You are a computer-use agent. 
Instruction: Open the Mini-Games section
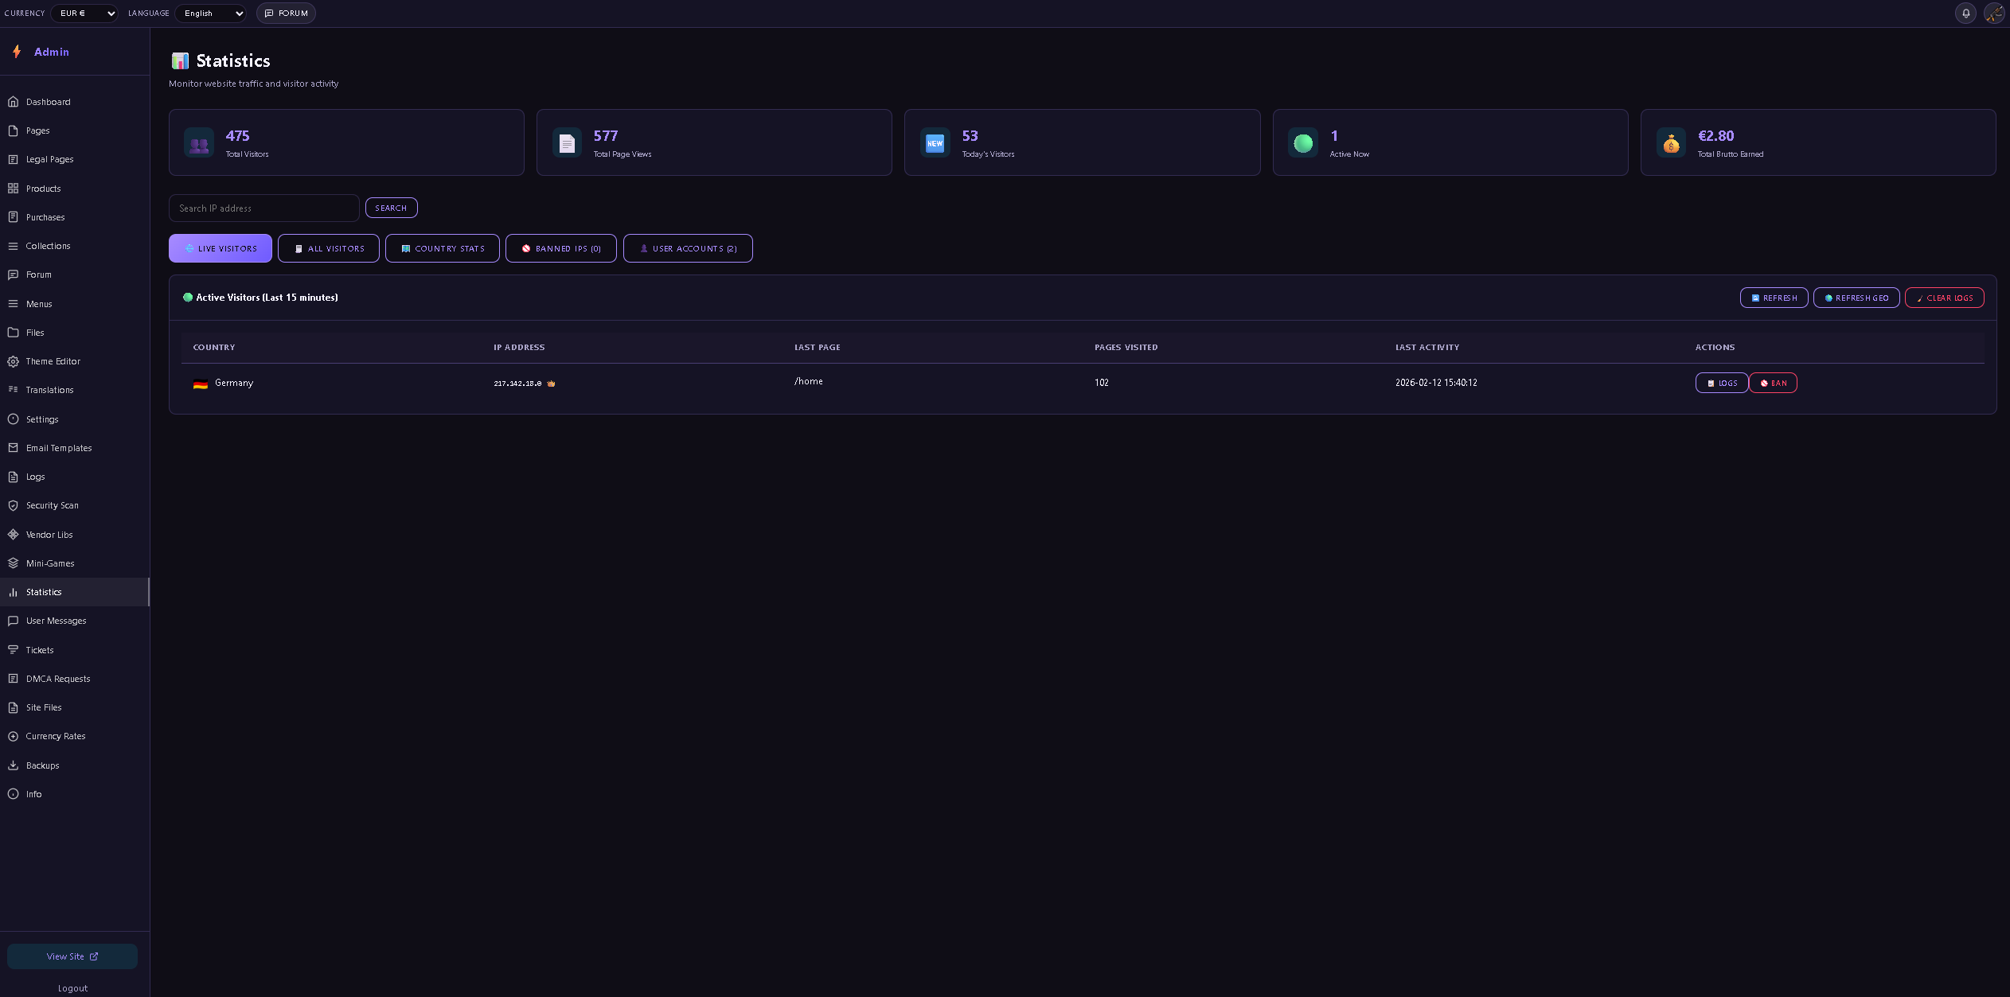[x=49, y=563]
